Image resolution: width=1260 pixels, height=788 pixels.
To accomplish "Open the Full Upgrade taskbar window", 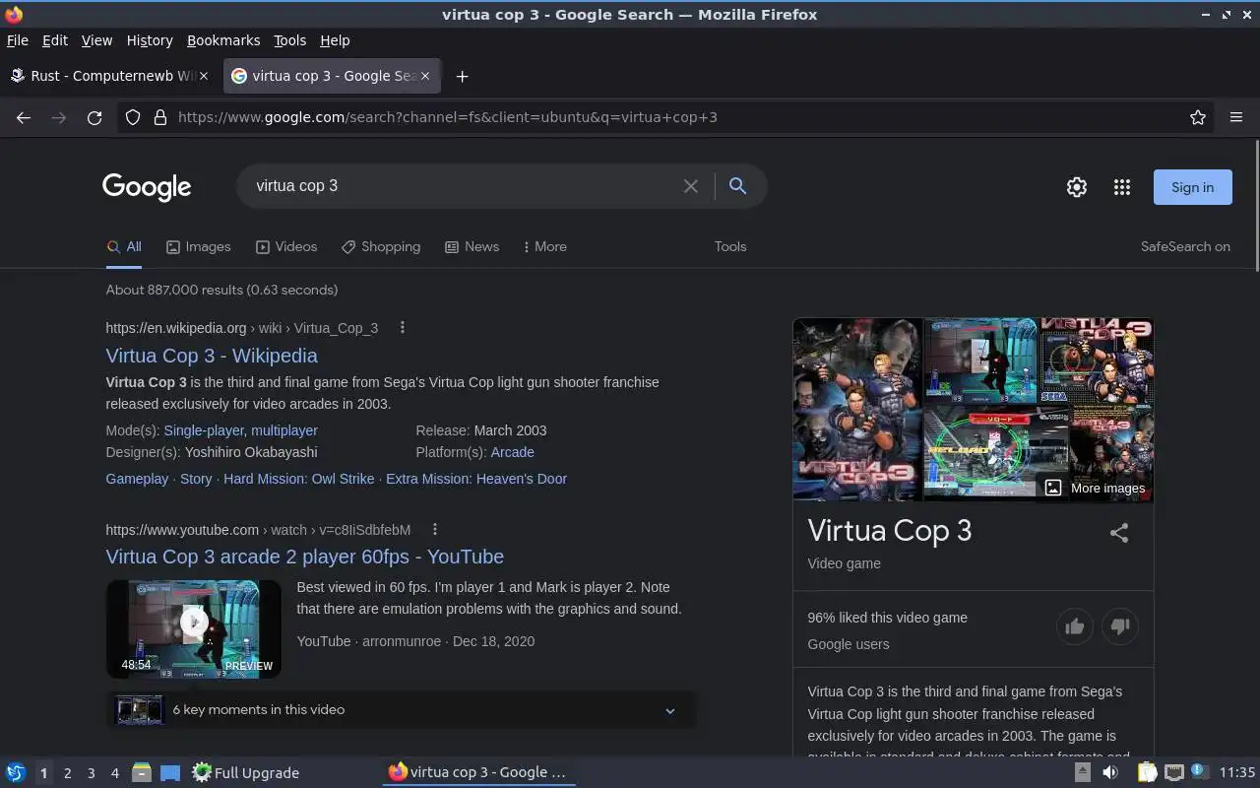I will point(245,772).
